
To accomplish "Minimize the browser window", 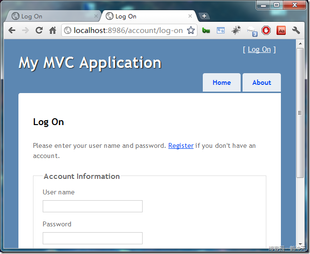I will [x=263, y=5].
